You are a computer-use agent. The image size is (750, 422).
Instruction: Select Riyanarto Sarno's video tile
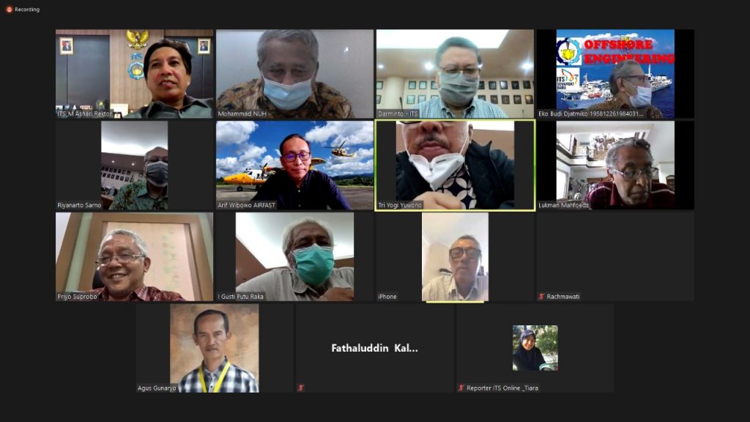pos(135,165)
